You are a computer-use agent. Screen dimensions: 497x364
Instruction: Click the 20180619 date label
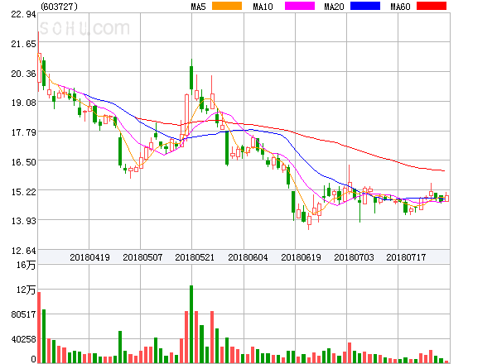301,257
